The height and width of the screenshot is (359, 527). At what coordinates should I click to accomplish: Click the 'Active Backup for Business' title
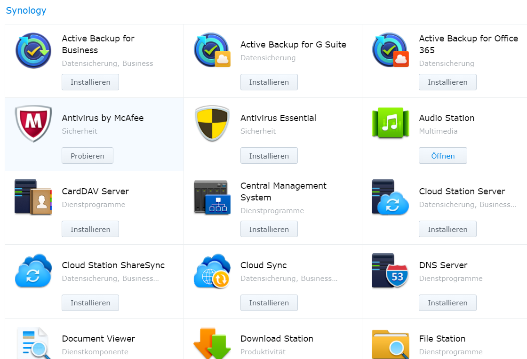pos(98,44)
